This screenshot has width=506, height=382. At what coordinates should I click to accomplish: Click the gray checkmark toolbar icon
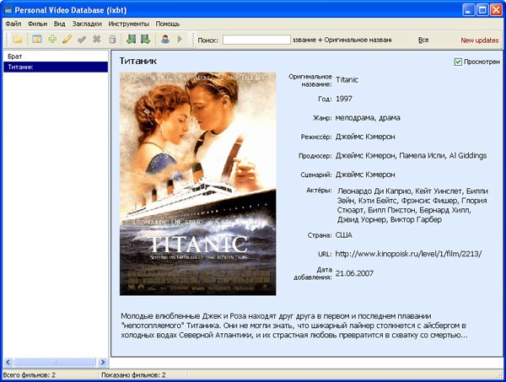click(x=82, y=40)
